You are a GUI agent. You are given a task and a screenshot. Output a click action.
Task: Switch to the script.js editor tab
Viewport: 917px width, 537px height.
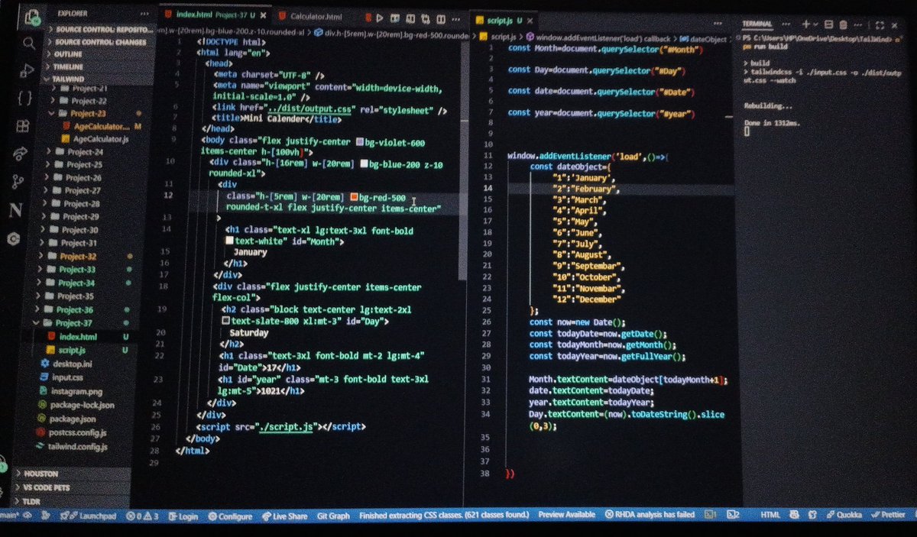click(503, 21)
